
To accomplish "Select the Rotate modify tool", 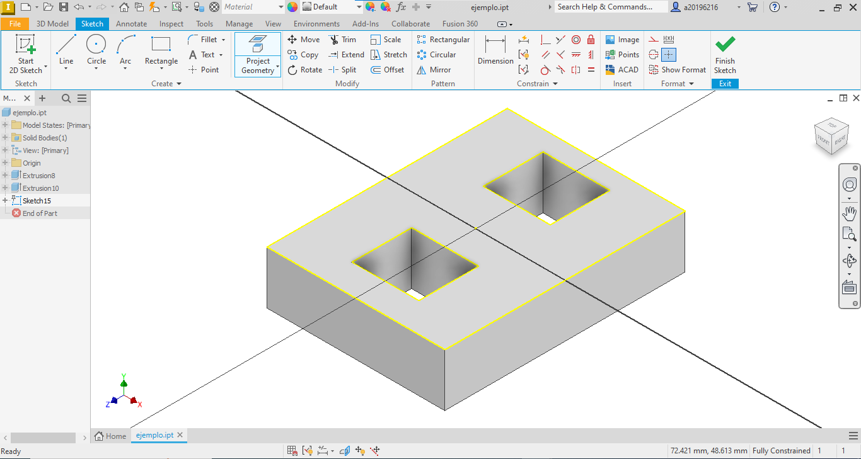I will pyautogui.click(x=305, y=70).
